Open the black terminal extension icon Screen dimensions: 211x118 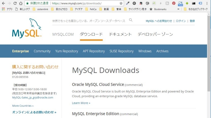pos(194,3)
